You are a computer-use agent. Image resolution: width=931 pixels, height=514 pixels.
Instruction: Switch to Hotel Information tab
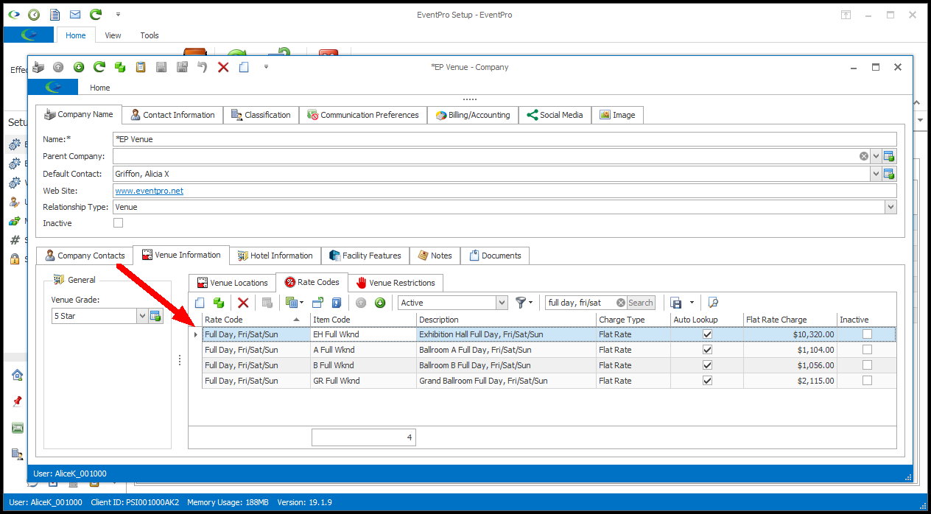click(275, 256)
